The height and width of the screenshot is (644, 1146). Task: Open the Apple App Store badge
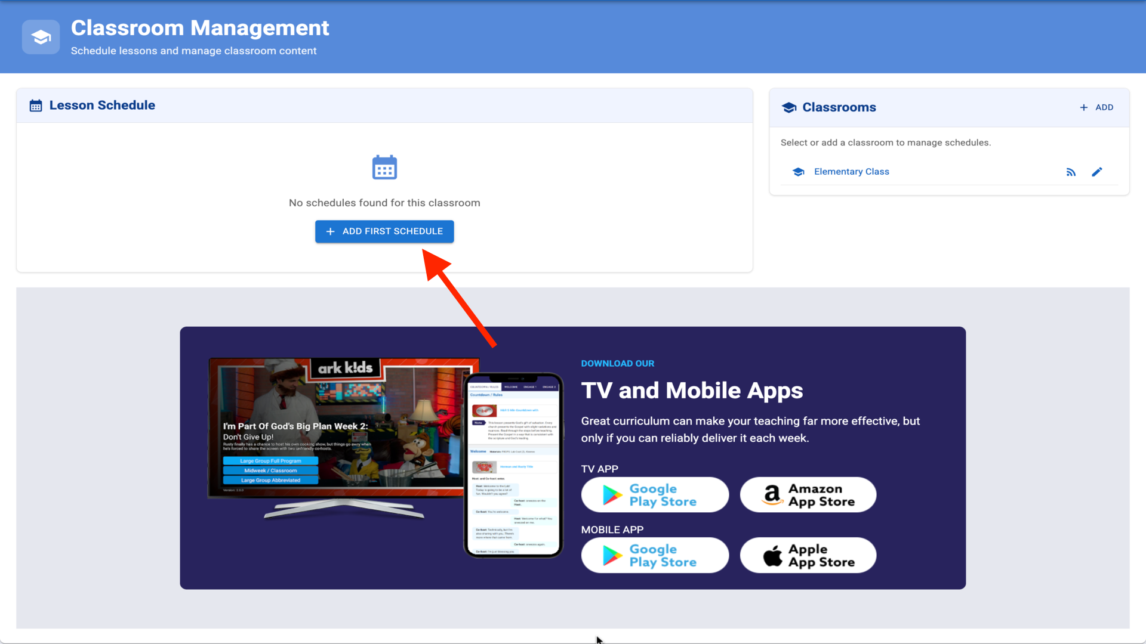(808, 555)
